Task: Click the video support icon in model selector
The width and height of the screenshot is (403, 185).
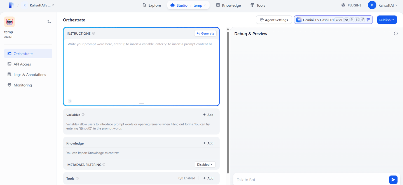Action: coord(357,20)
